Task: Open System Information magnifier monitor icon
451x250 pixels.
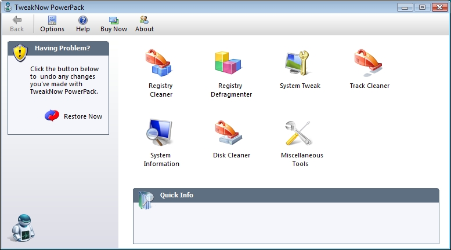Action: pyautogui.click(x=159, y=133)
